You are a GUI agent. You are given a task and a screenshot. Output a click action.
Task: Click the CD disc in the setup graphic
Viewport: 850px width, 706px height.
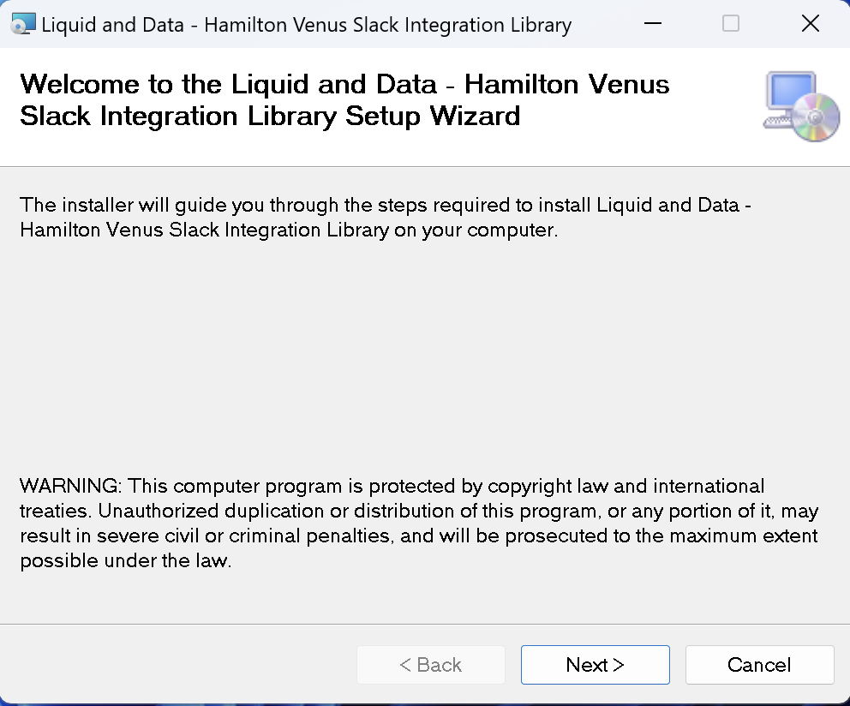pos(816,117)
